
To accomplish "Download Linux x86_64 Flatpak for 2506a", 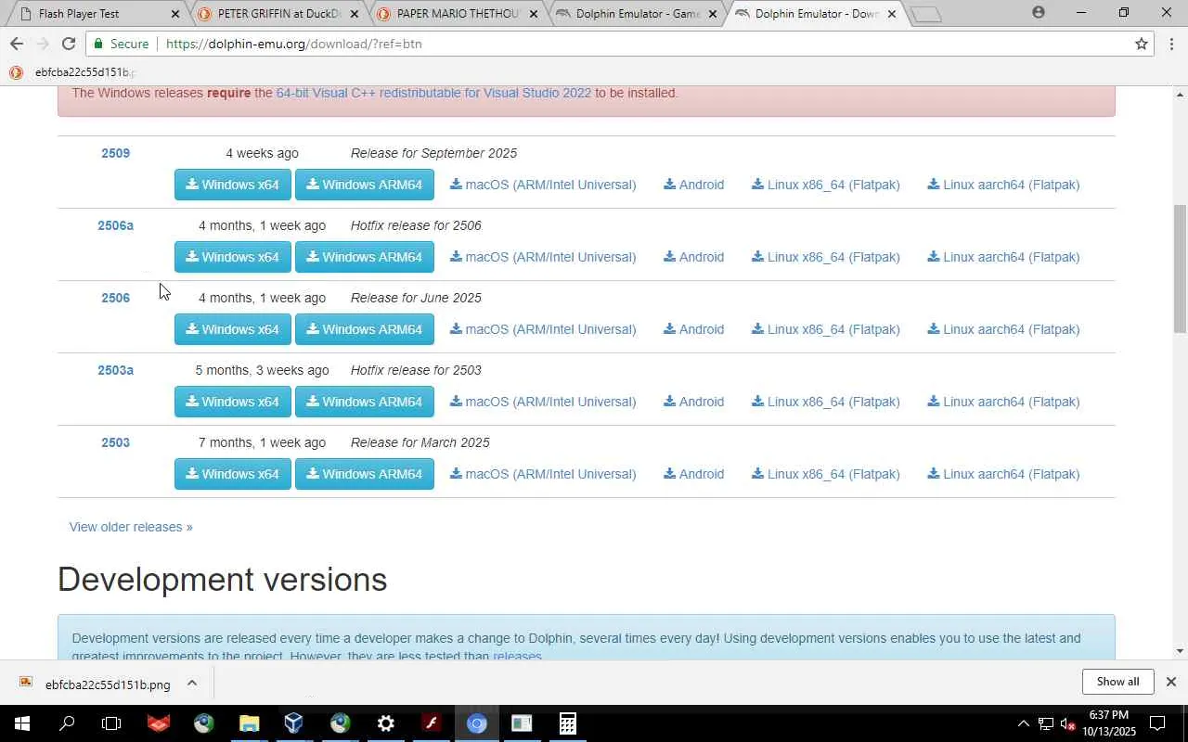I will coord(826,257).
